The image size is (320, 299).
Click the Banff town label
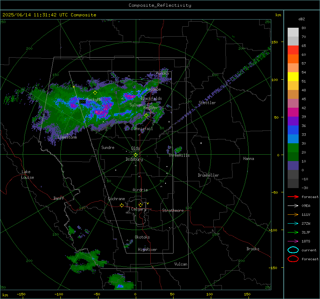point(59,198)
